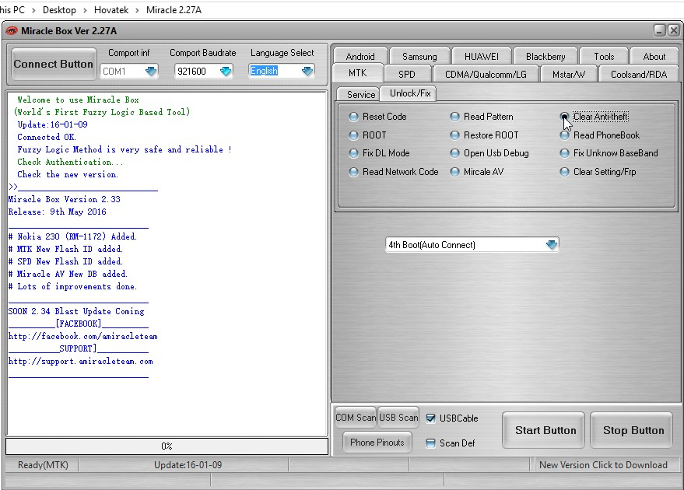Select the SPD tab
This screenshot has height=490, width=684.
406,74
